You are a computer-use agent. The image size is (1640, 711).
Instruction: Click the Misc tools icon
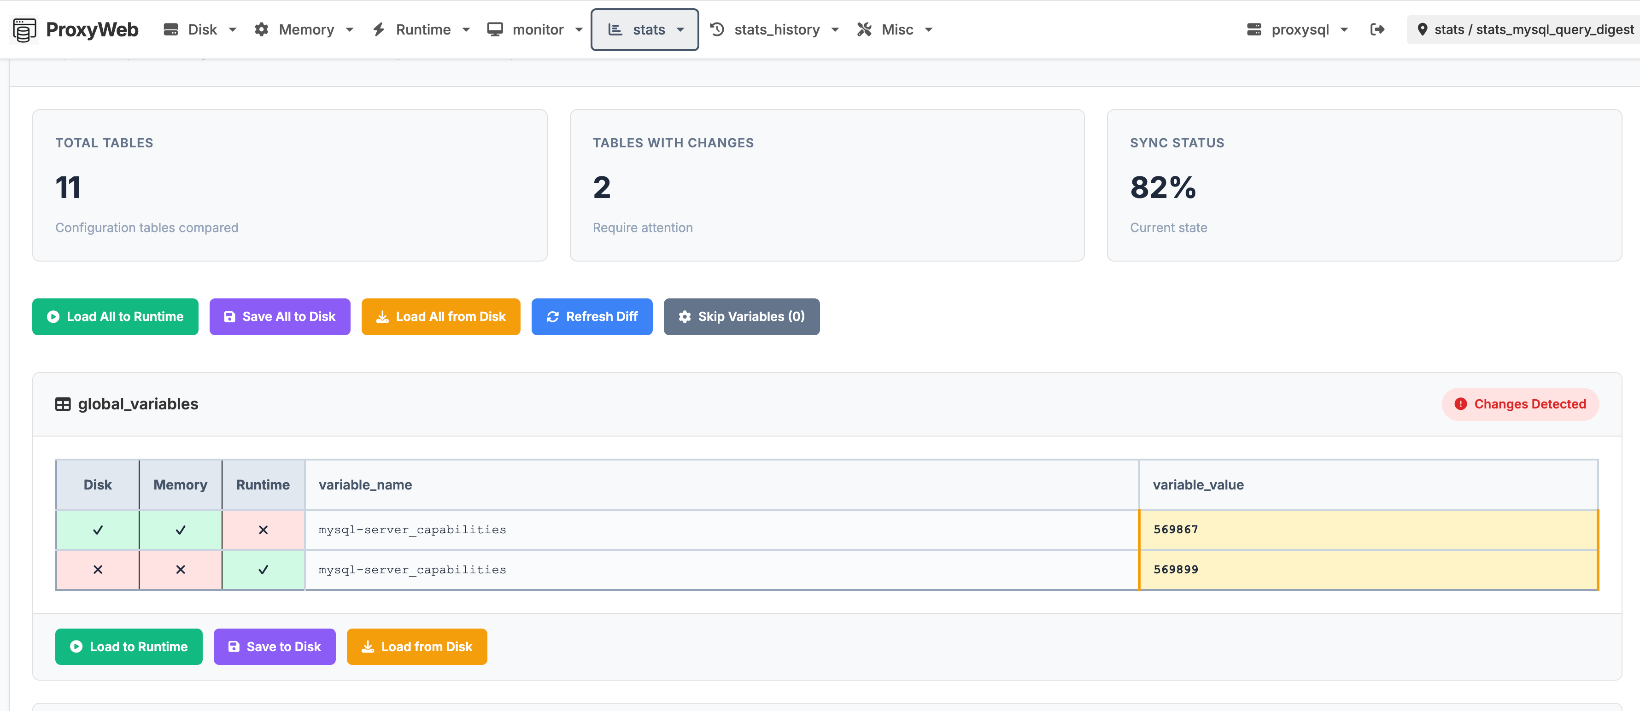pyautogui.click(x=865, y=29)
